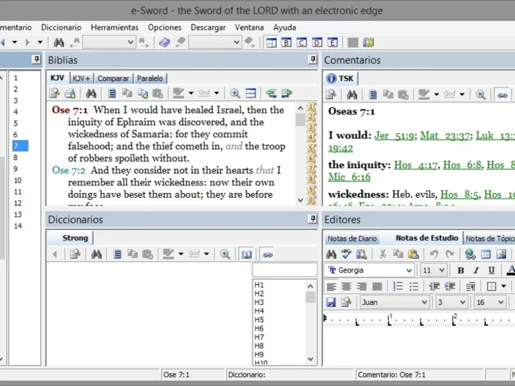
Task: Click the split view icon in Biblias toolbar
Action: tap(250, 93)
